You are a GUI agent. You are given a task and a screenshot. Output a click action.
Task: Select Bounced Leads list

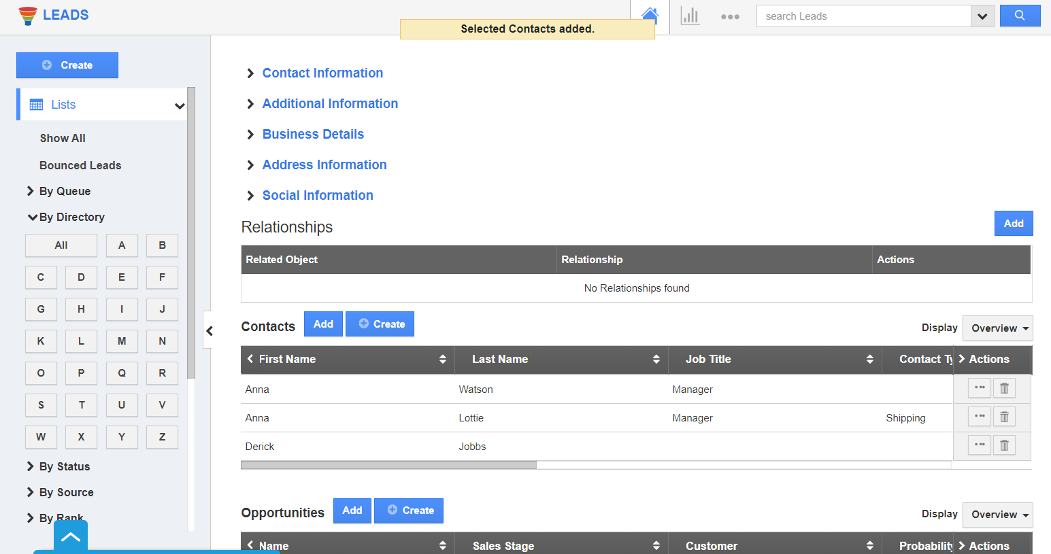click(x=80, y=165)
